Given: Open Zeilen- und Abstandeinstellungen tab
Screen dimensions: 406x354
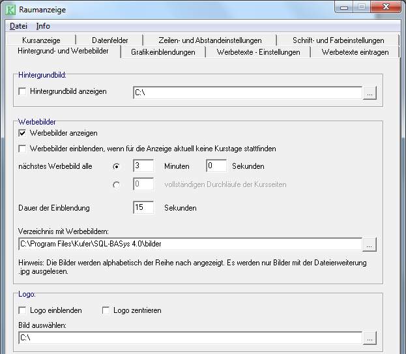Looking at the screenshot, I should (x=210, y=40).
